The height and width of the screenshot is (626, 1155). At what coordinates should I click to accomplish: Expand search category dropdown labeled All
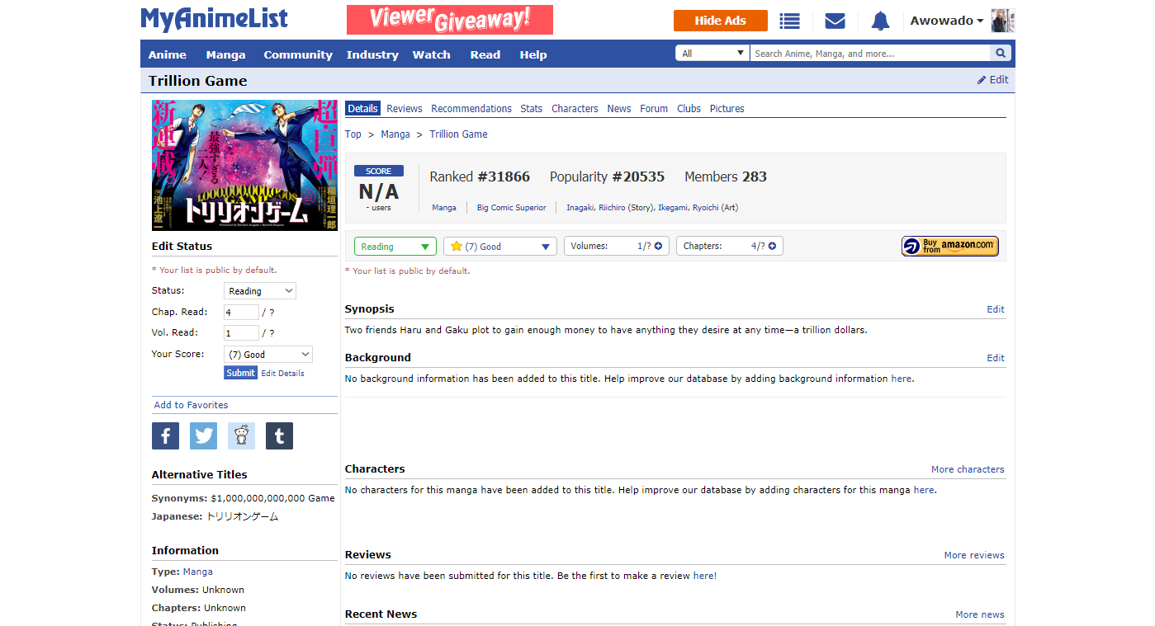(712, 54)
